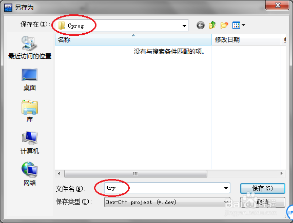
Task: Open Computer (计算机) location
Action: click(30, 143)
